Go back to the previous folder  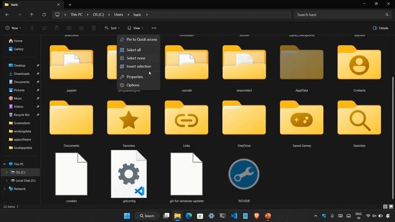[7, 15]
